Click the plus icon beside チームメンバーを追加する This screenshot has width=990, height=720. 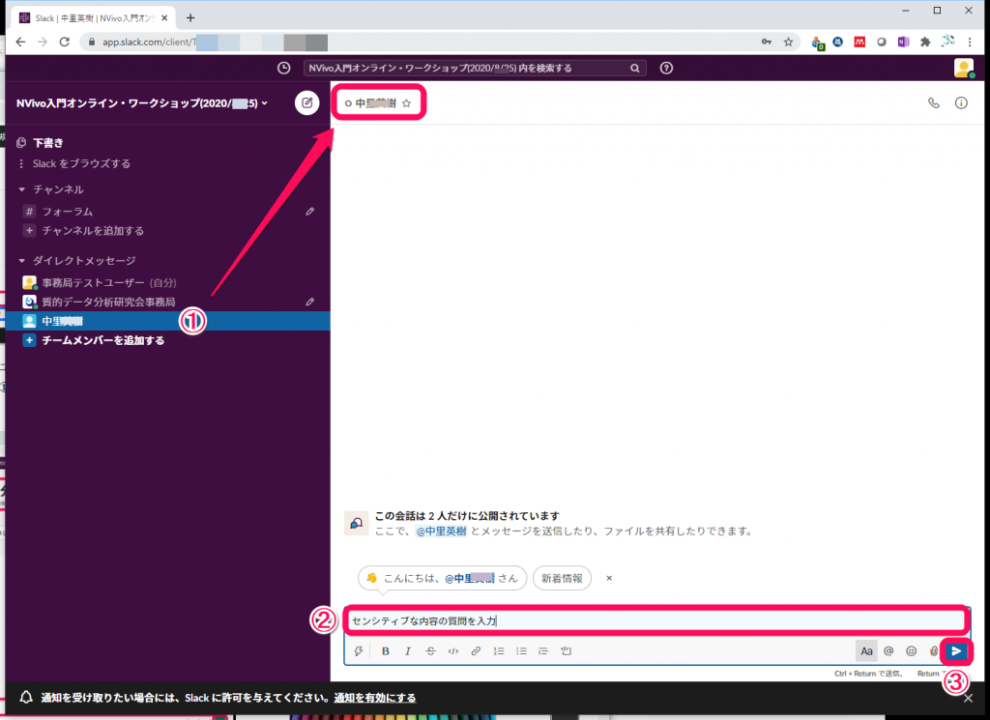pos(29,340)
